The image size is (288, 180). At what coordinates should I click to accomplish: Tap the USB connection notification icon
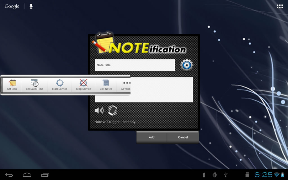[x=226, y=175]
